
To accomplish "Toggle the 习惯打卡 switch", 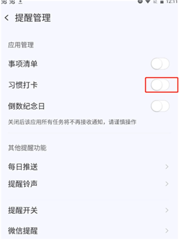I will [160, 85].
